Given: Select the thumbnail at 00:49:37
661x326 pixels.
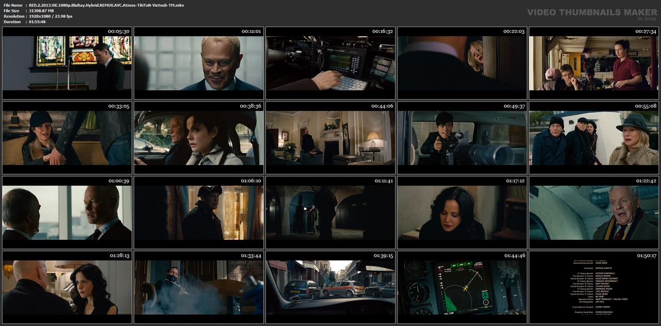Looking at the screenshot, I should (x=462, y=138).
